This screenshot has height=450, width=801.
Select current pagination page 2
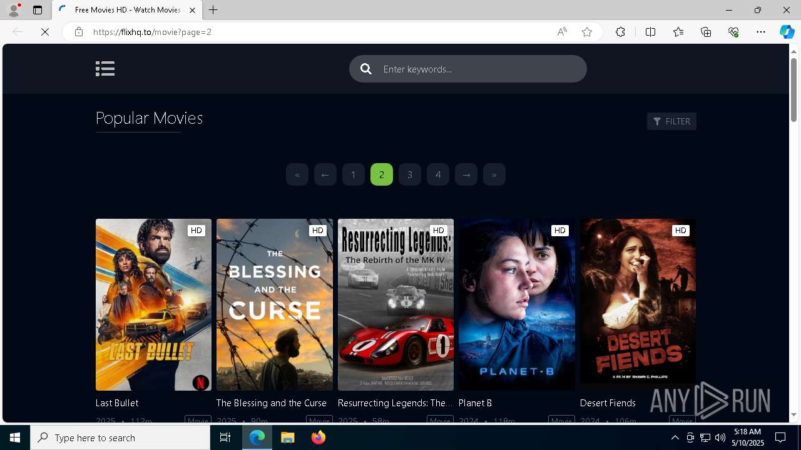coord(382,174)
